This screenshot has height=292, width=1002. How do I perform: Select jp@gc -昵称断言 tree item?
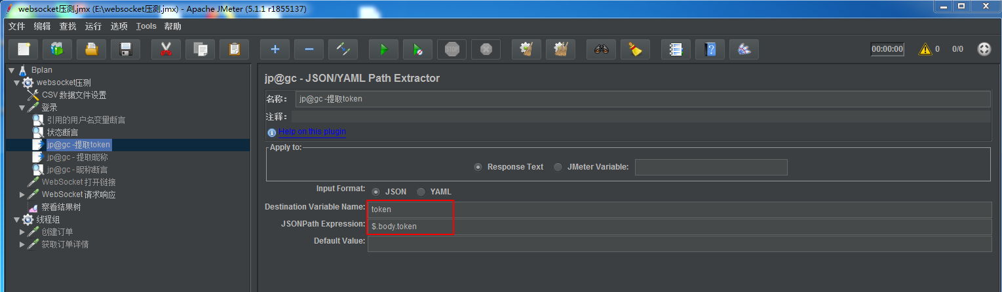[77, 170]
